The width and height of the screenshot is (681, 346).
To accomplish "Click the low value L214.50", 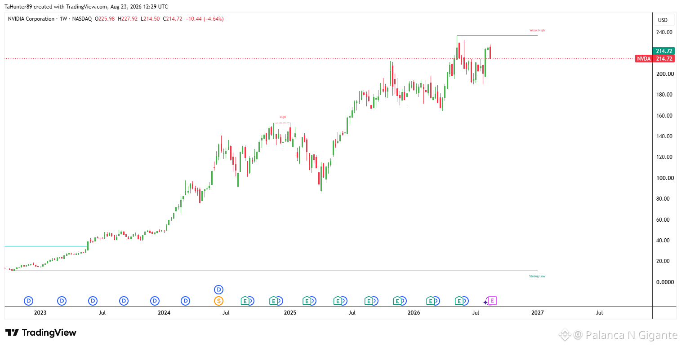I will coord(151,19).
